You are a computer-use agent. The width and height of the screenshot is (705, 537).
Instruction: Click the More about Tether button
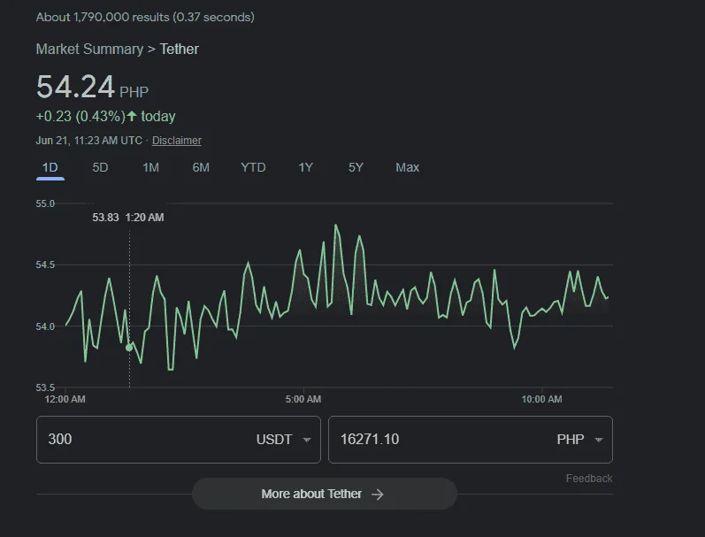(324, 494)
